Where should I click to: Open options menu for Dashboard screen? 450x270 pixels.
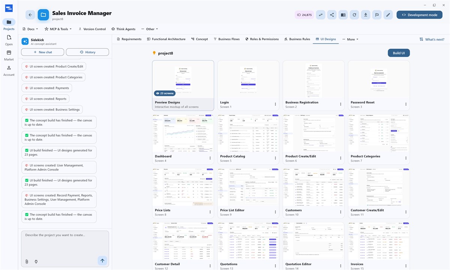tap(210, 158)
